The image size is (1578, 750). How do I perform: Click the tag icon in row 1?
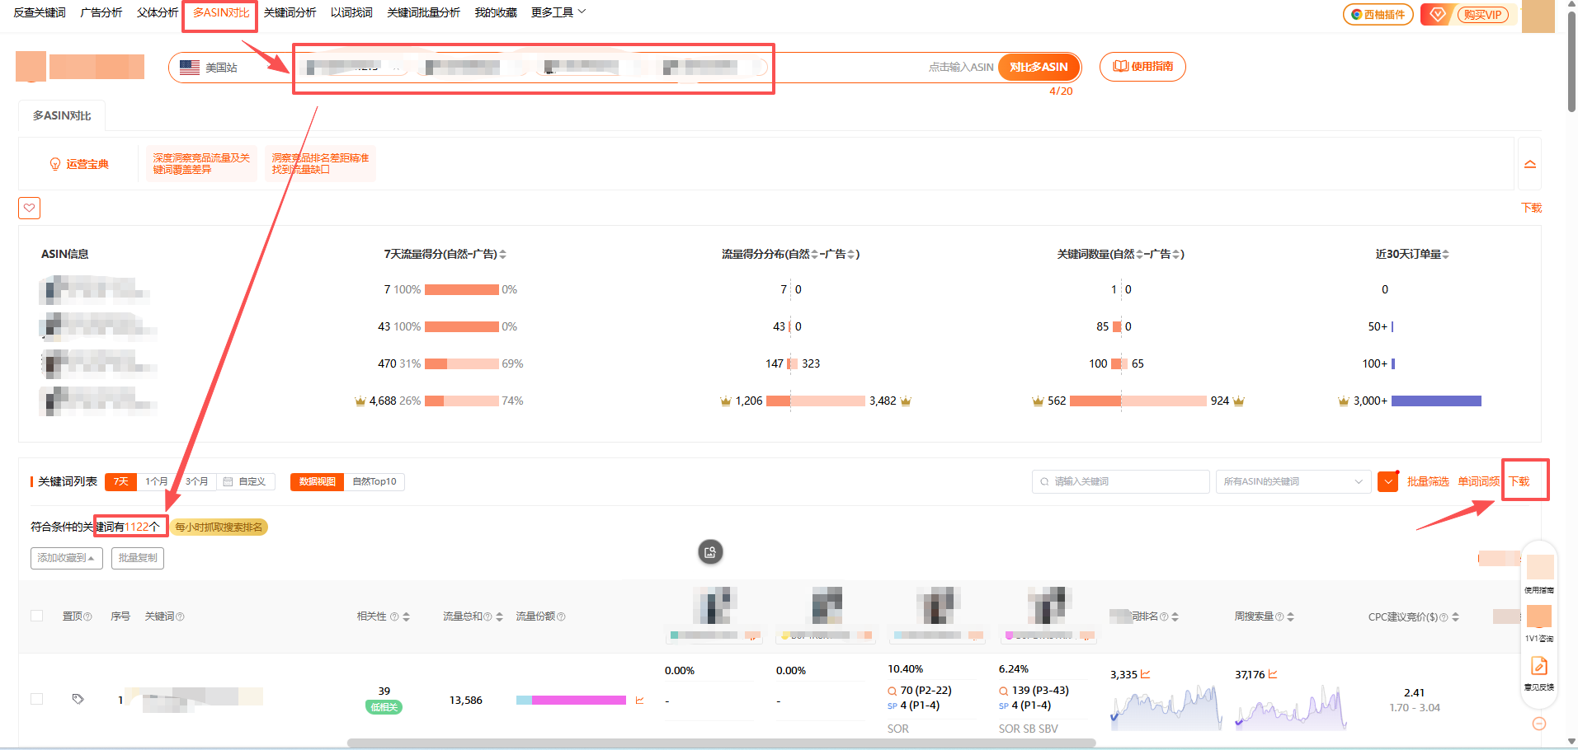[78, 699]
